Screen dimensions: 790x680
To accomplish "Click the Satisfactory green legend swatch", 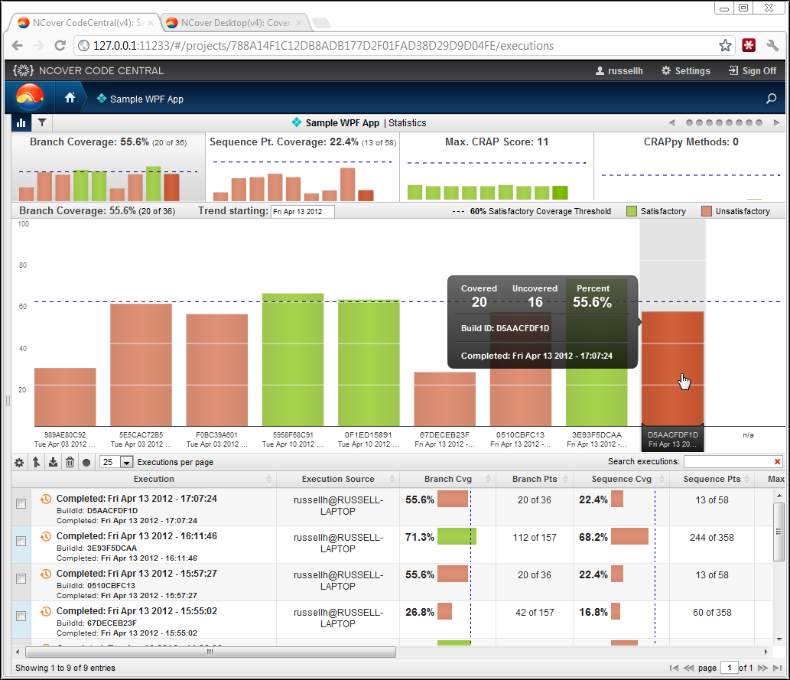I will coord(631,211).
